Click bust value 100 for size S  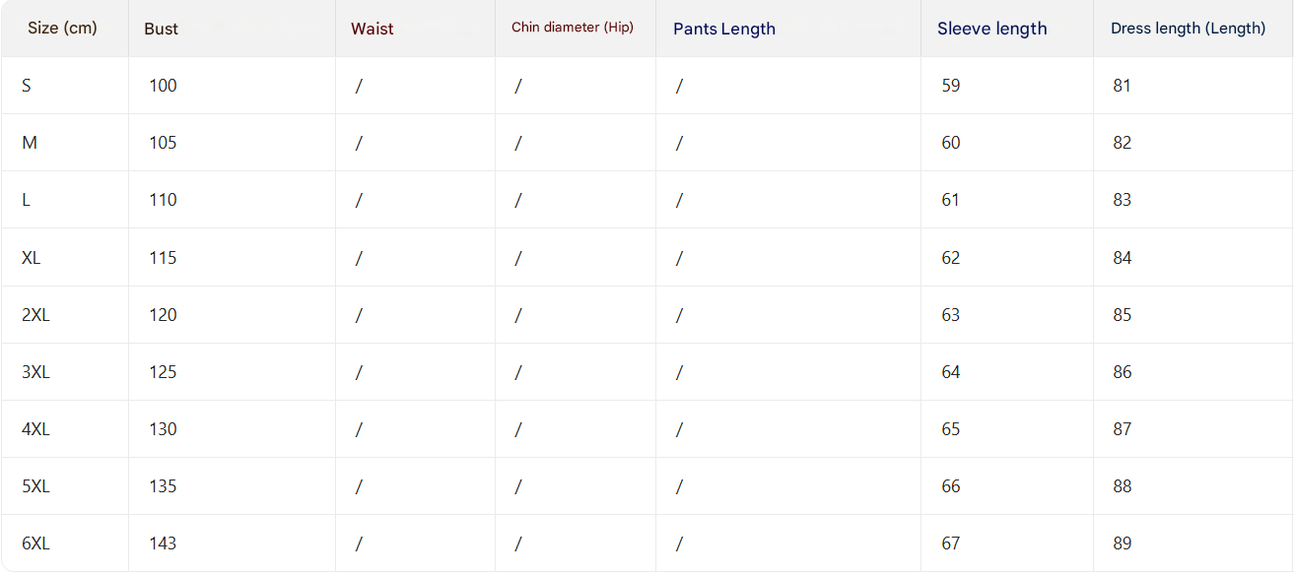pyautogui.click(x=163, y=86)
